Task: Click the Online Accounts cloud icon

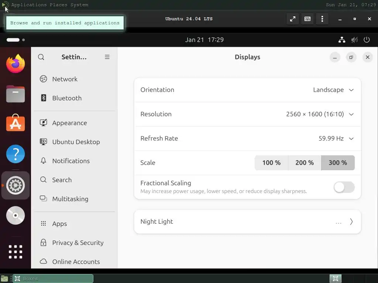Action: coord(44,261)
